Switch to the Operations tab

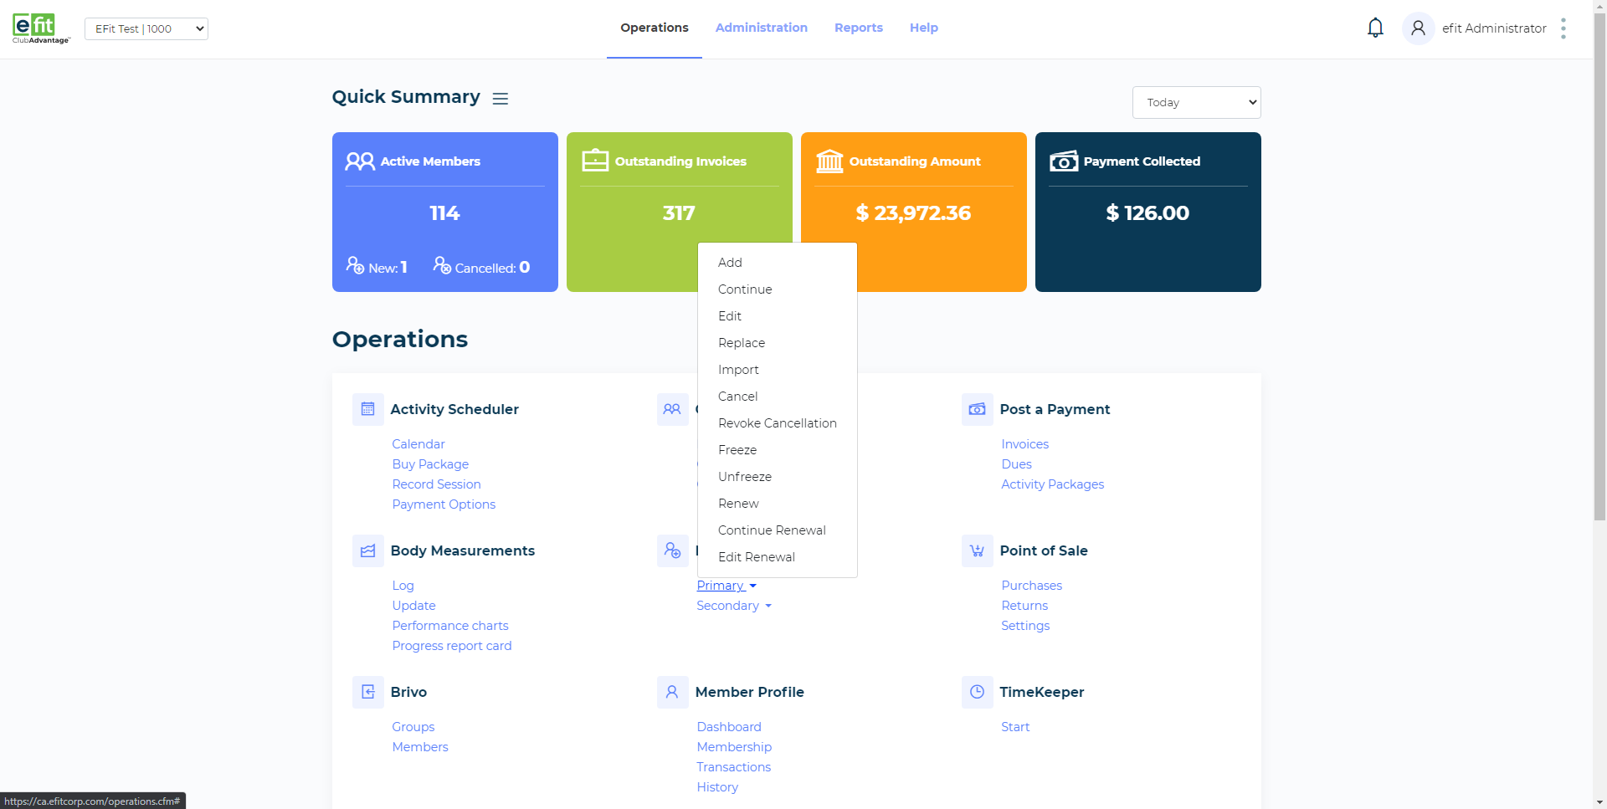(655, 28)
